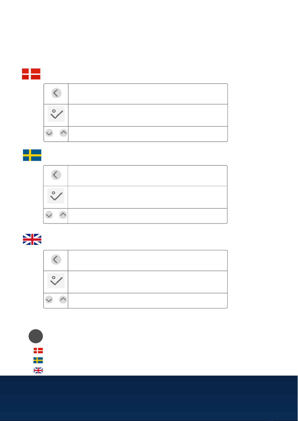Click the up chevron in the Danish table

point(63,133)
